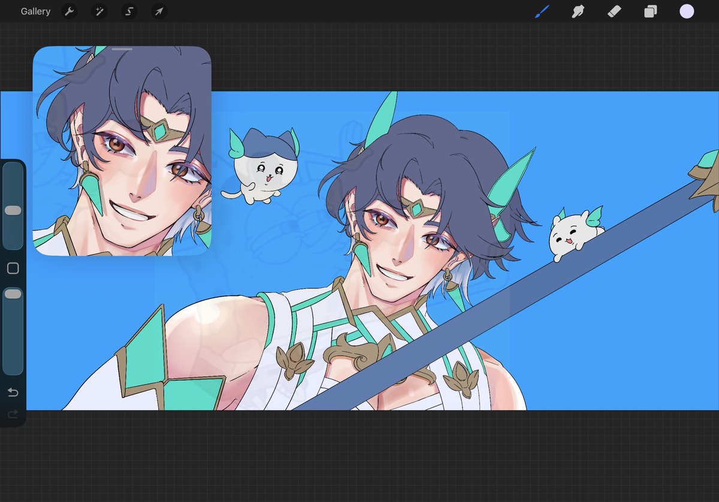Open the Actions wrench menu
Screen dimensions: 719x502
(x=70, y=11)
